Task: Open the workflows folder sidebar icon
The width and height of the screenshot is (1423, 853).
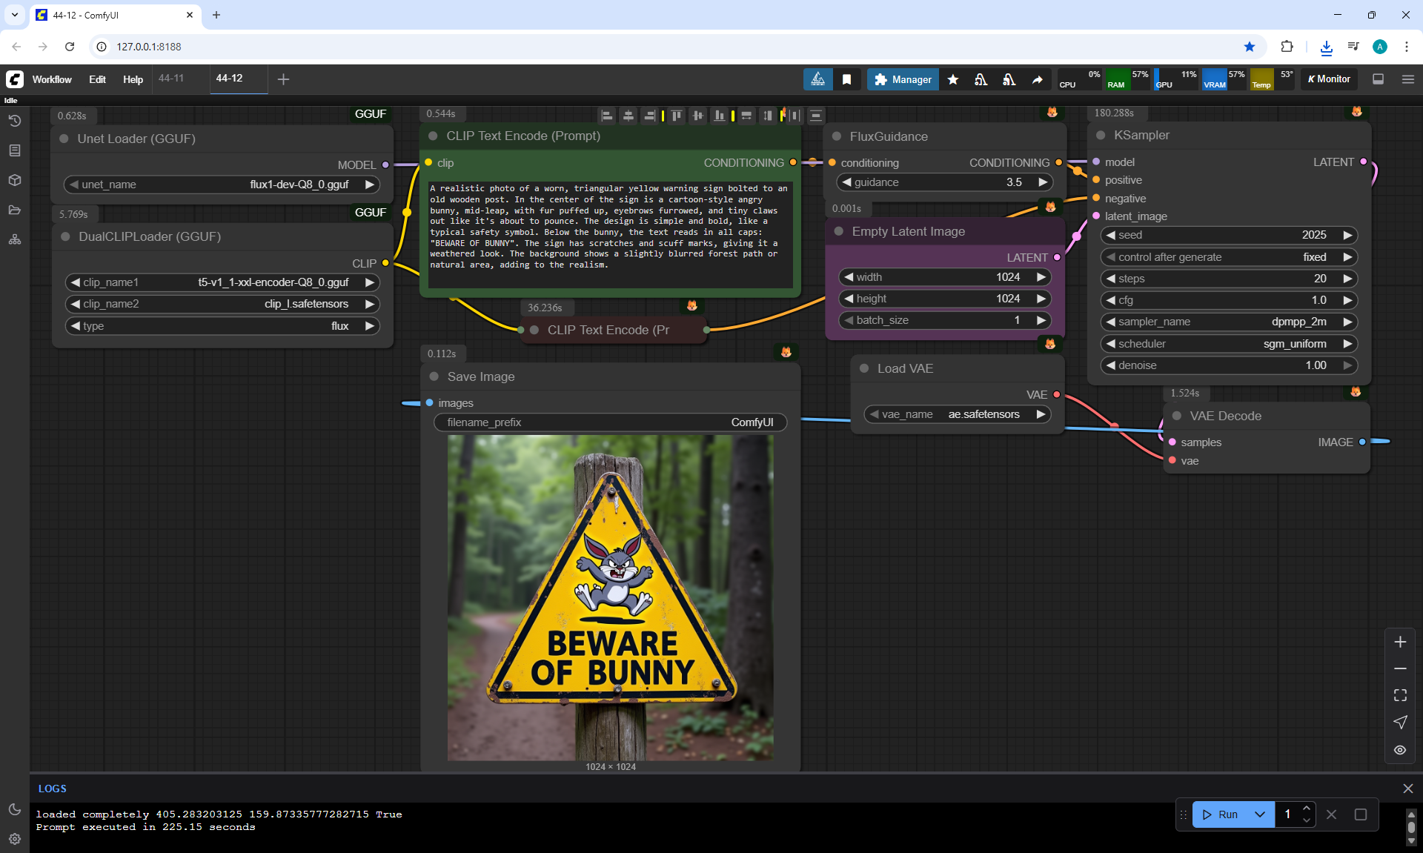Action: pyautogui.click(x=14, y=210)
